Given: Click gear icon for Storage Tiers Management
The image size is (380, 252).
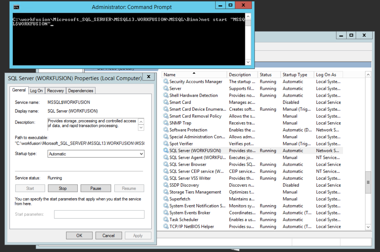Looking at the screenshot, I should (166, 192).
